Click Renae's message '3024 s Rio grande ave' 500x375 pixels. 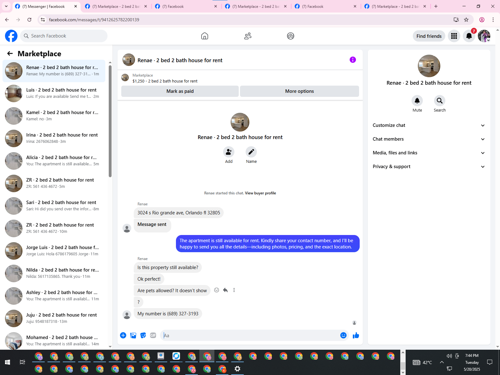179,213
